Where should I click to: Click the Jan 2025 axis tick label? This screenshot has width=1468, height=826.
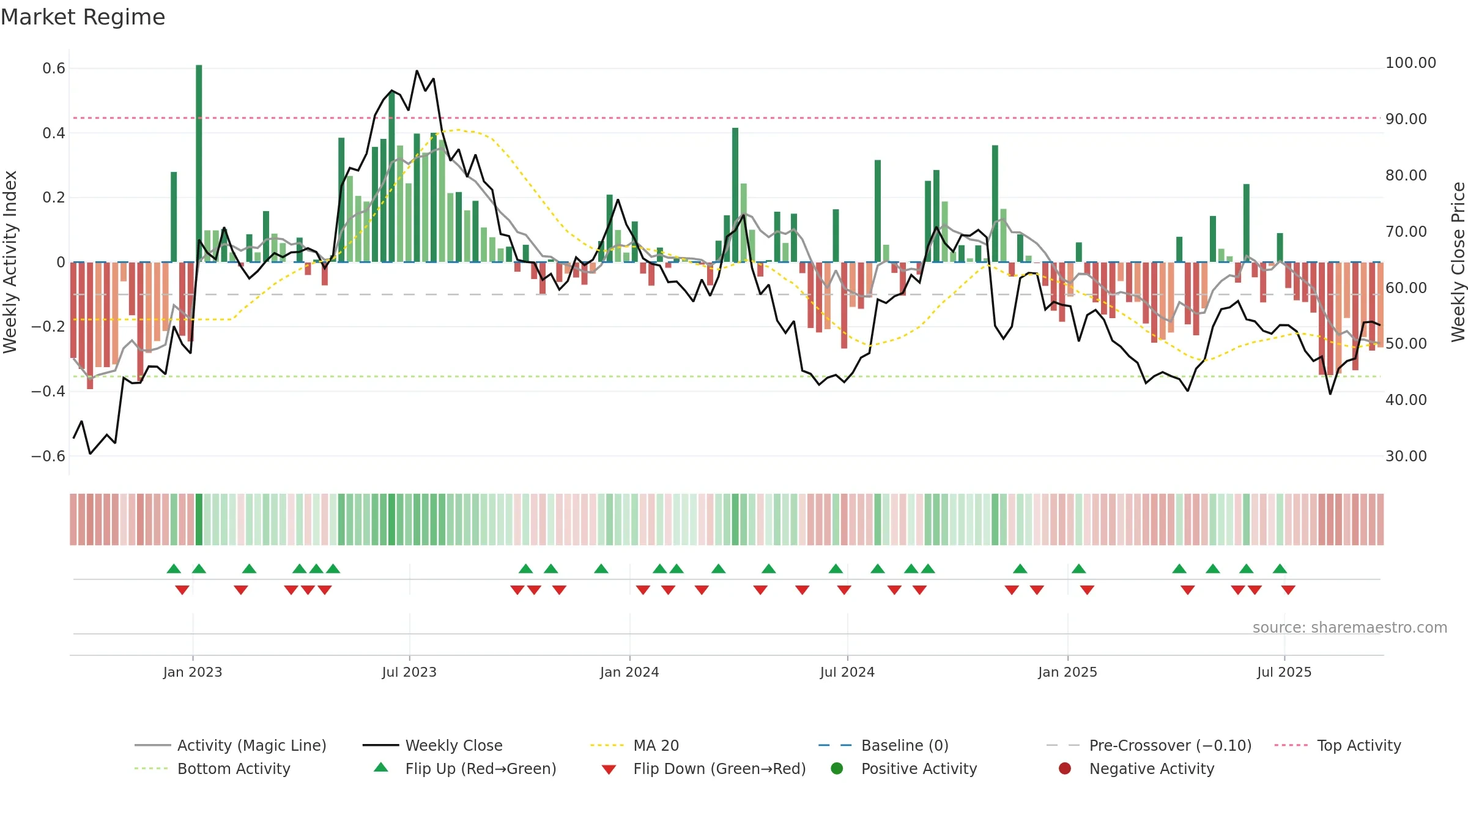click(1067, 672)
